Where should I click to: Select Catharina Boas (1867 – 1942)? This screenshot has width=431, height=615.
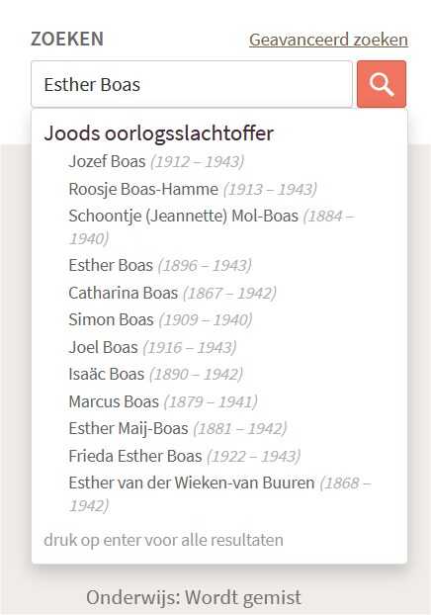pyautogui.click(x=172, y=293)
